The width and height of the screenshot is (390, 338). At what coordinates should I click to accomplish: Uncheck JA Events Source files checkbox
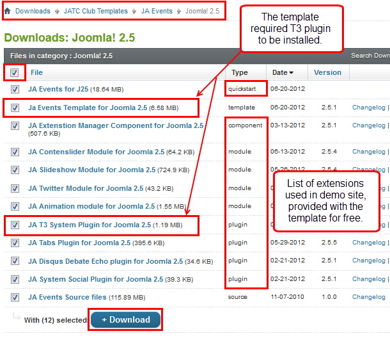pos(15,298)
